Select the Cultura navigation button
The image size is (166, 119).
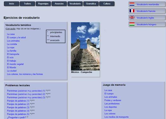107,4
